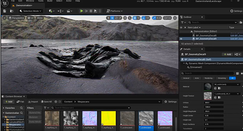Select the Megascans folder in the tree
This screenshot has height=131, width=243.
tap(15, 125)
